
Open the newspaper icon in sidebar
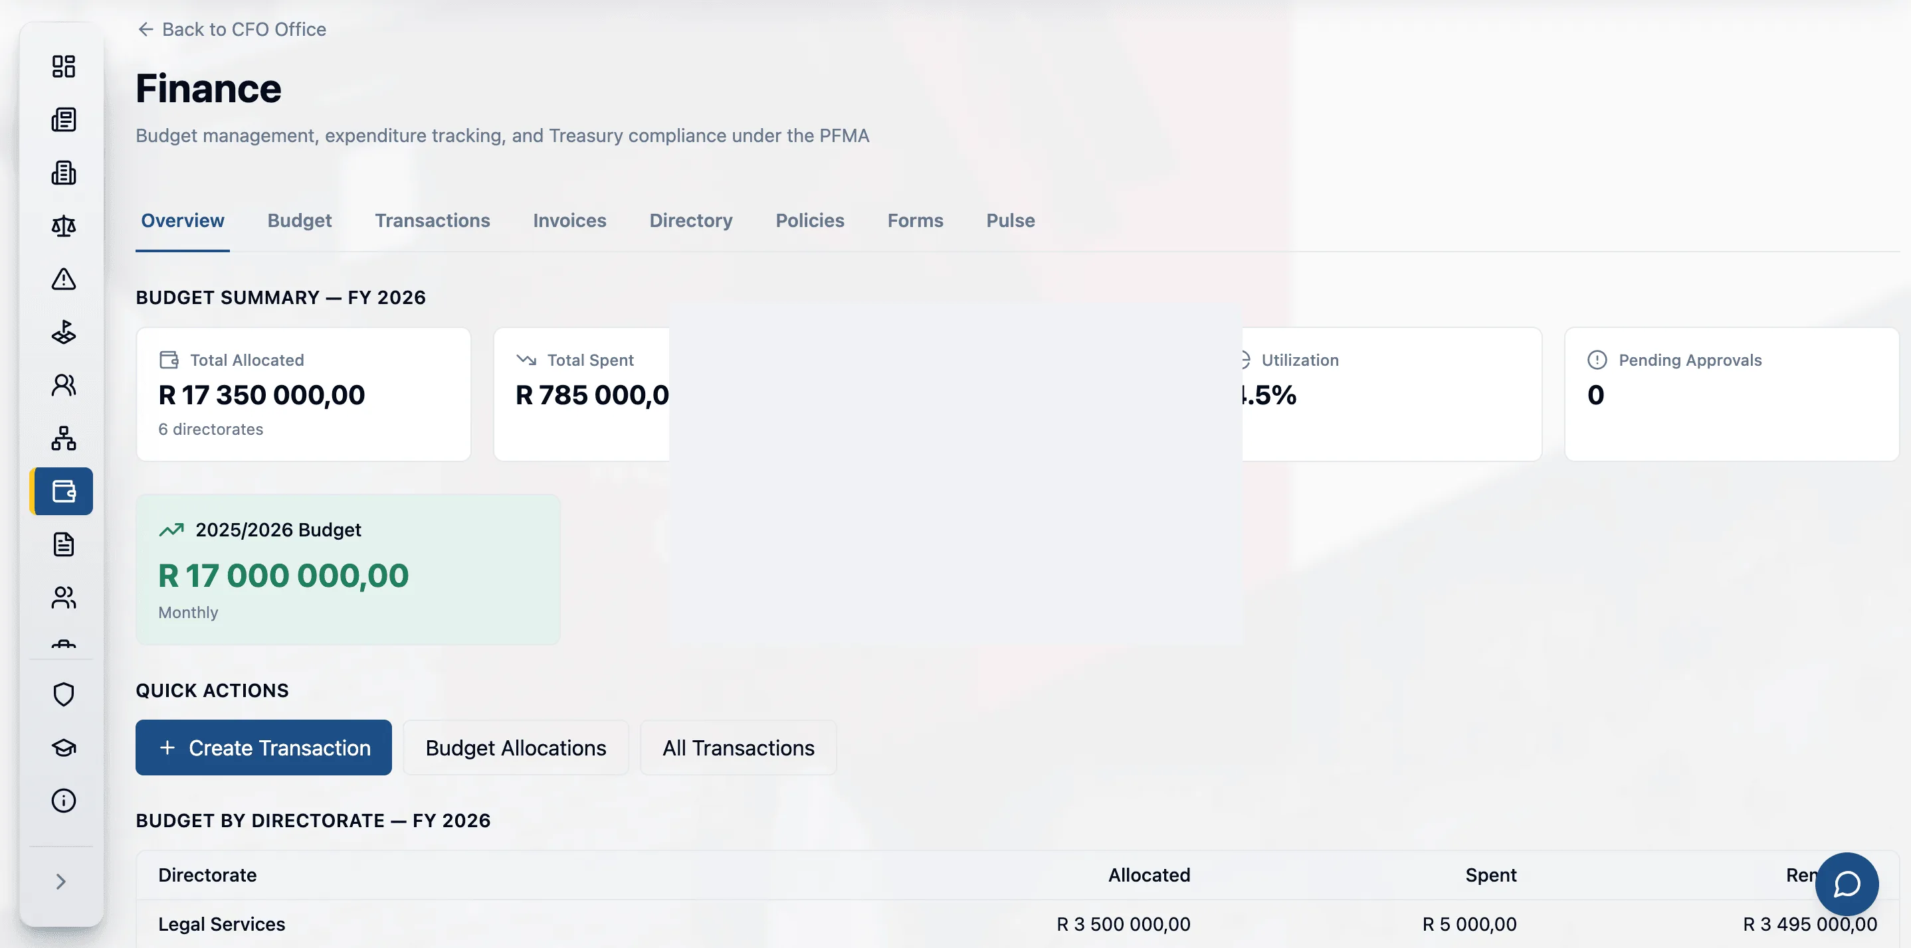click(63, 120)
